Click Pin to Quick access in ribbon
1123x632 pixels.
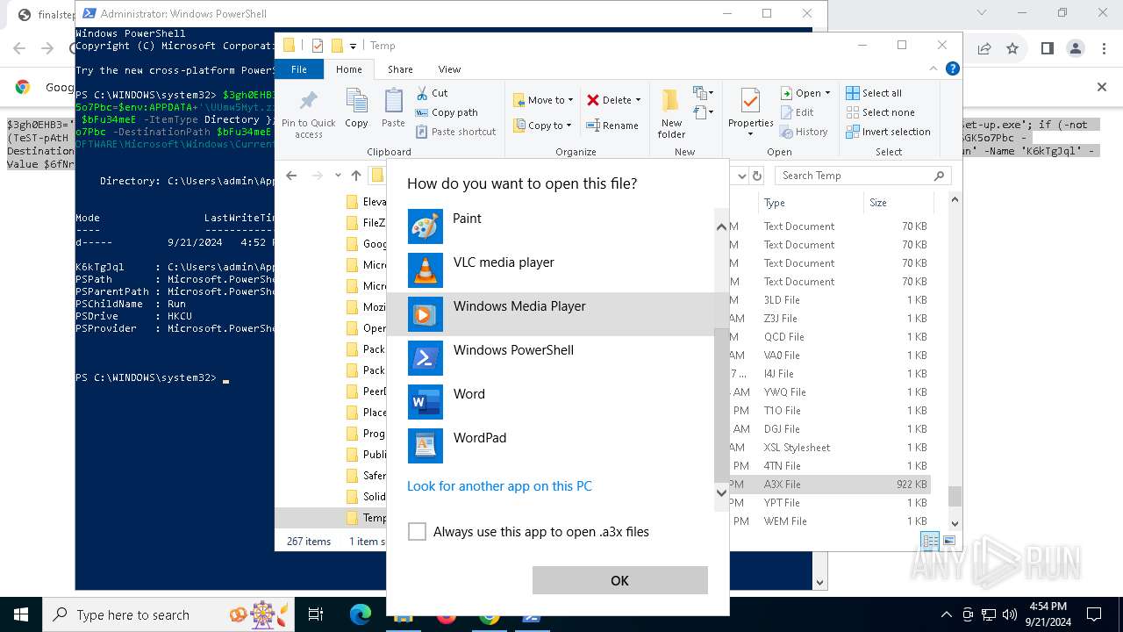click(309, 113)
